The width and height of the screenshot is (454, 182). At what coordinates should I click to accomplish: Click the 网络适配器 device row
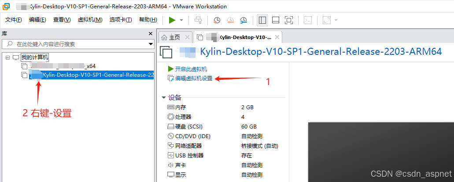(x=223, y=146)
